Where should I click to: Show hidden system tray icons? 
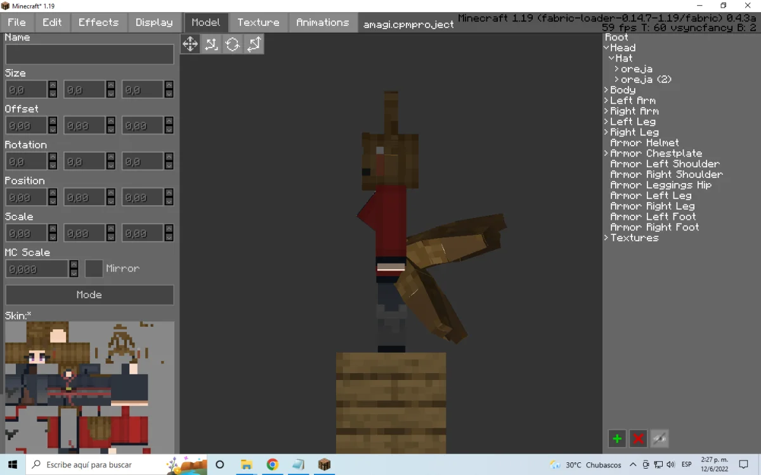(x=633, y=465)
